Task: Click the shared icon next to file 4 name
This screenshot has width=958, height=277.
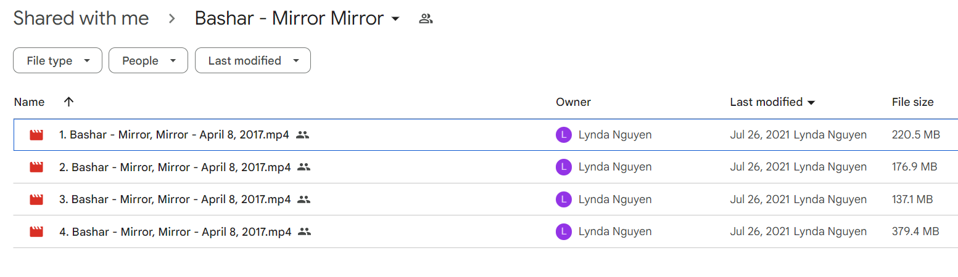Action: click(x=304, y=232)
